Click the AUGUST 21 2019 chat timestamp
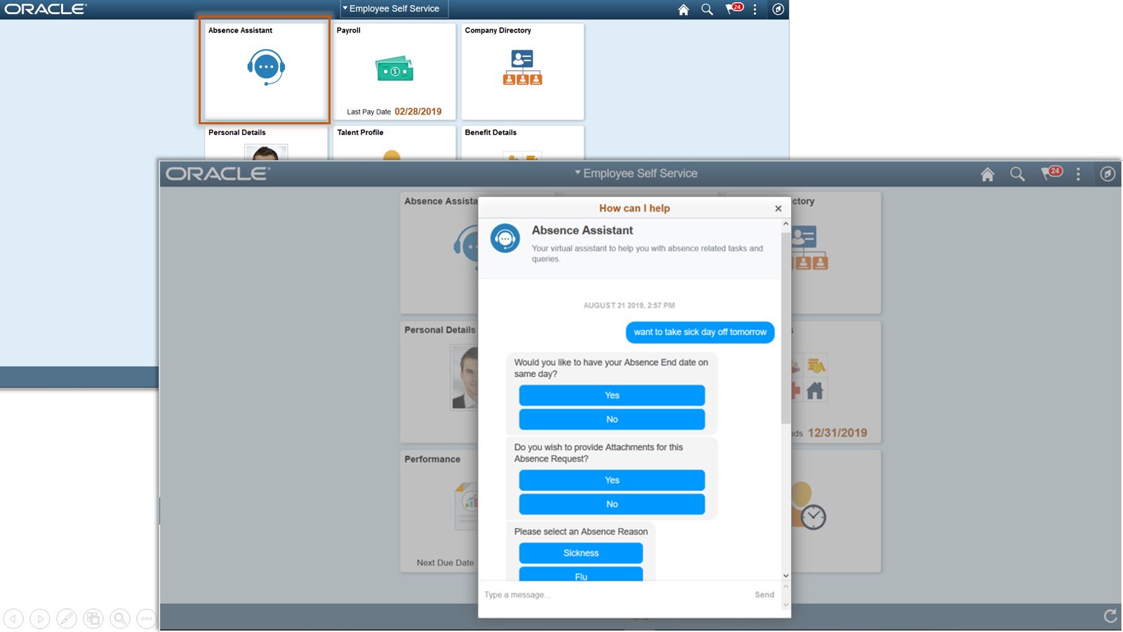1123x632 pixels. click(629, 305)
